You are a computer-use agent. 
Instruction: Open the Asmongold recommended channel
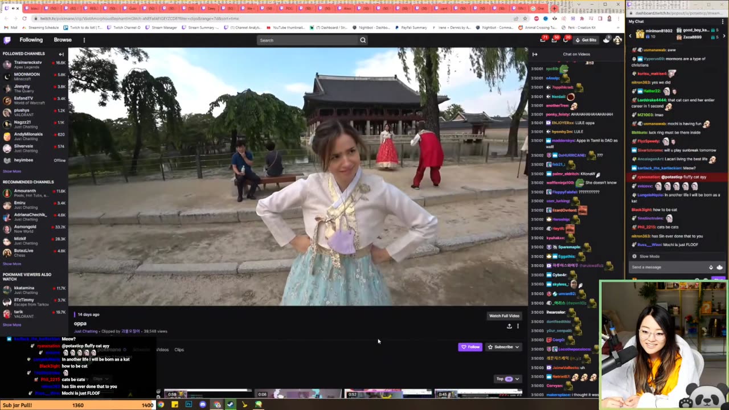pyautogui.click(x=33, y=229)
